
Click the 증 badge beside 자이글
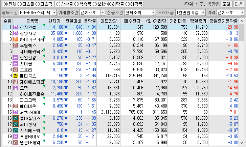pyautogui.click(x=16, y=64)
